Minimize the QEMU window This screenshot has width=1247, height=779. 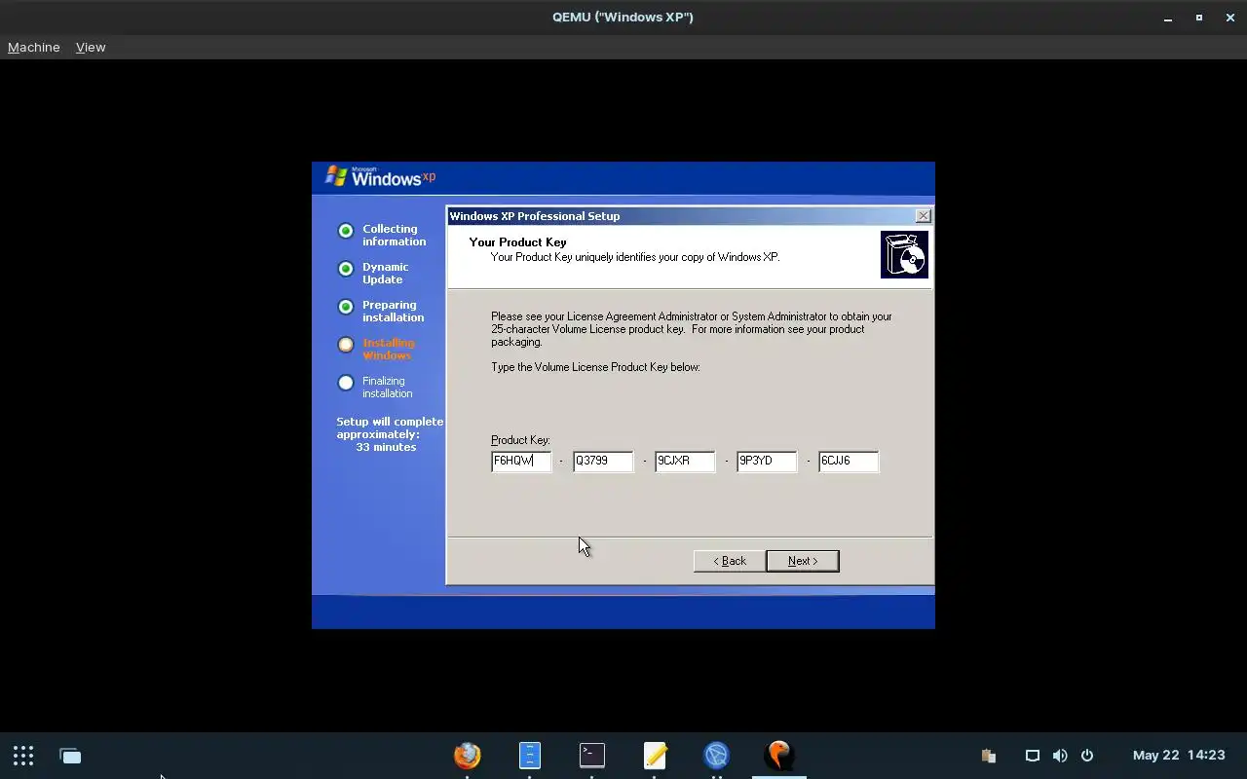1167,18
